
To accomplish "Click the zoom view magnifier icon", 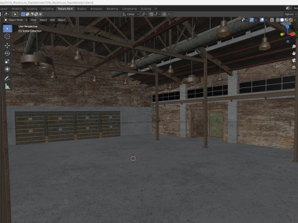I will tap(294, 46).
